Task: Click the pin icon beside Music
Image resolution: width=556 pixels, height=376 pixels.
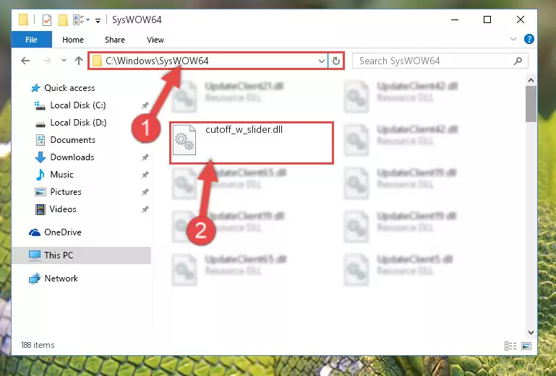Action: (145, 175)
